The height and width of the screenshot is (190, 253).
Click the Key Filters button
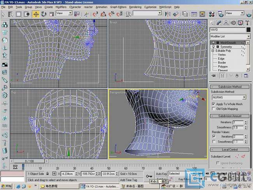click(184, 179)
